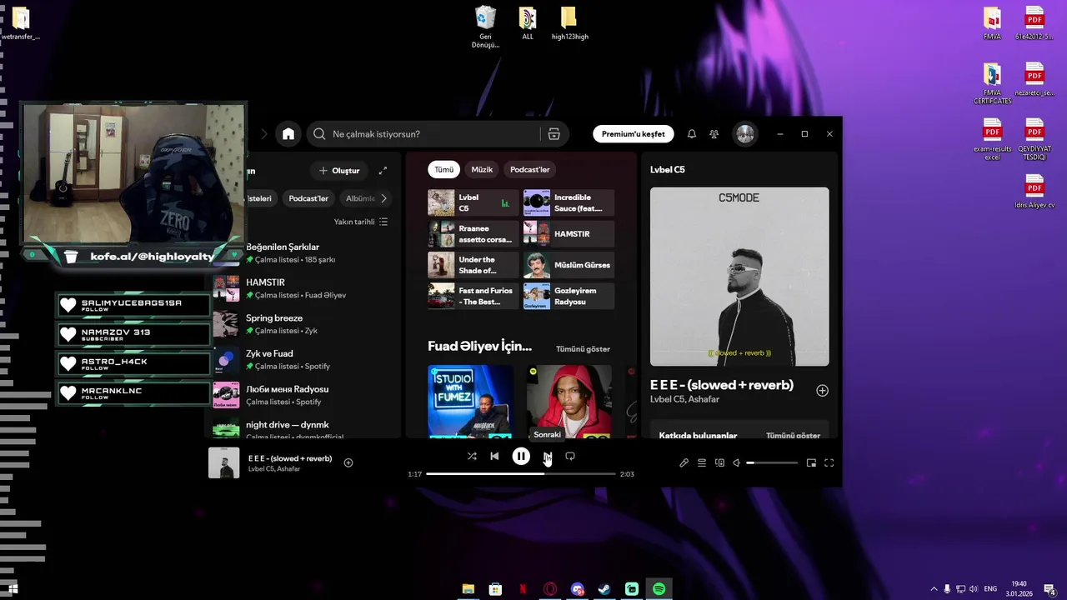Open the HAMSTIR shortcut tile

click(x=569, y=234)
